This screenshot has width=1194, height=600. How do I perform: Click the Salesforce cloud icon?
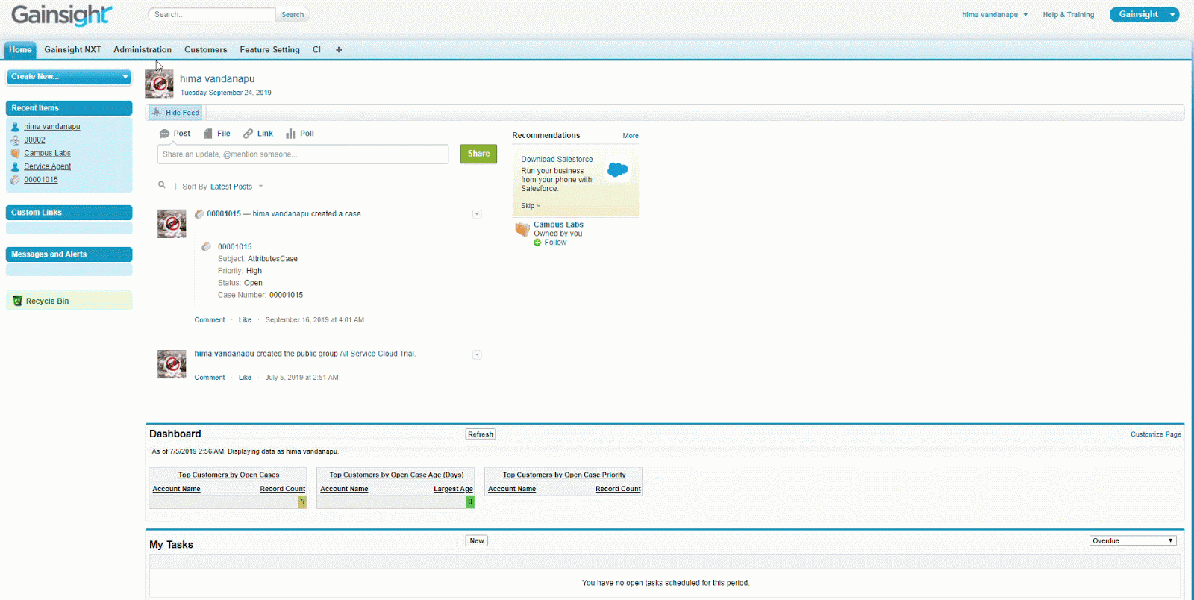click(618, 170)
